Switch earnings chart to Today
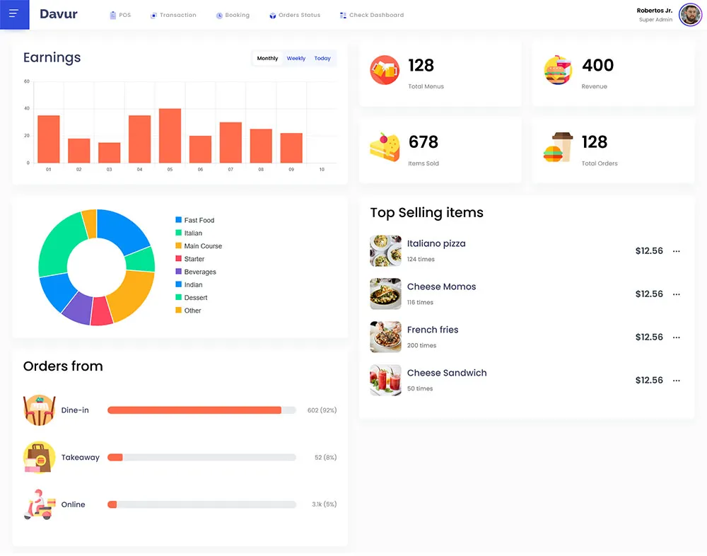Viewport: 707px width, 556px height. pyautogui.click(x=322, y=58)
